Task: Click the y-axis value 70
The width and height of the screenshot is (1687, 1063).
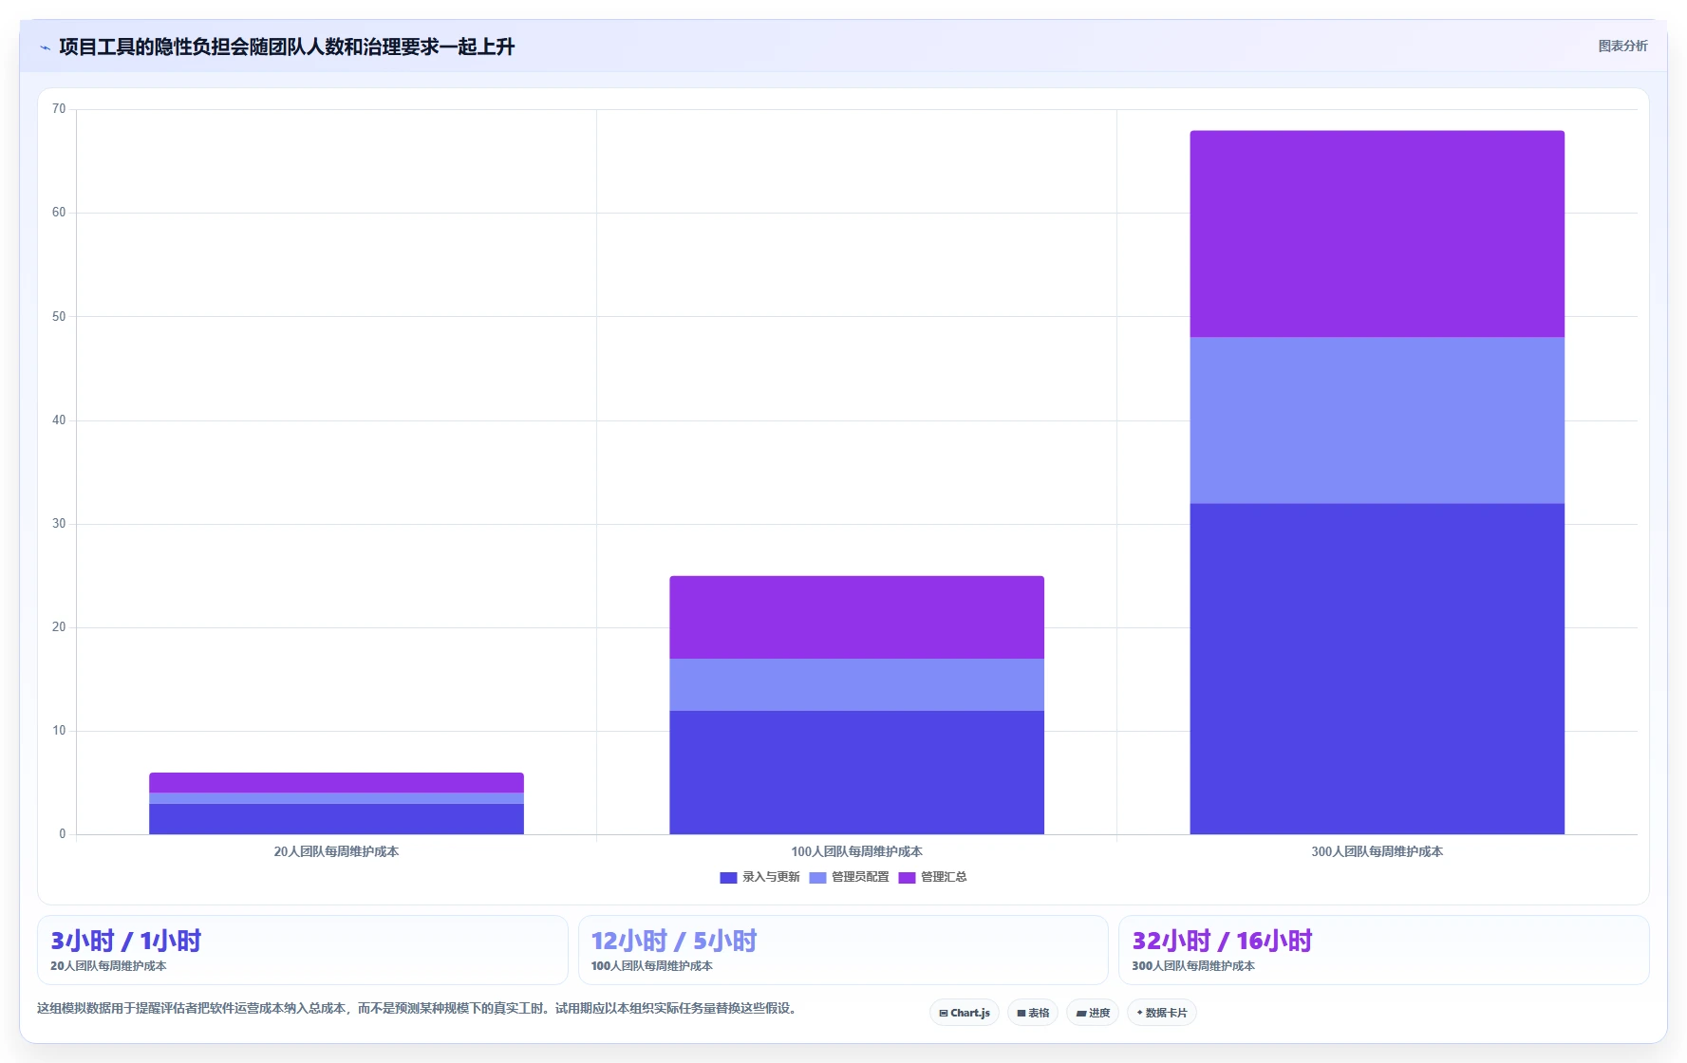Action: pyautogui.click(x=59, y=109)
